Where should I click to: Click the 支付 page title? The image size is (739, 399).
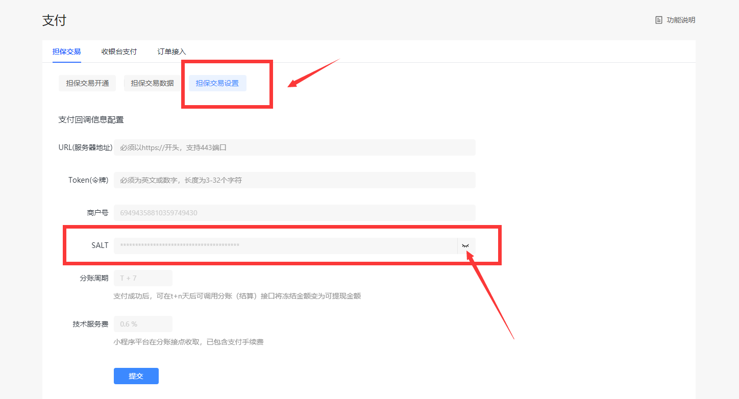(x=54, y=20)
